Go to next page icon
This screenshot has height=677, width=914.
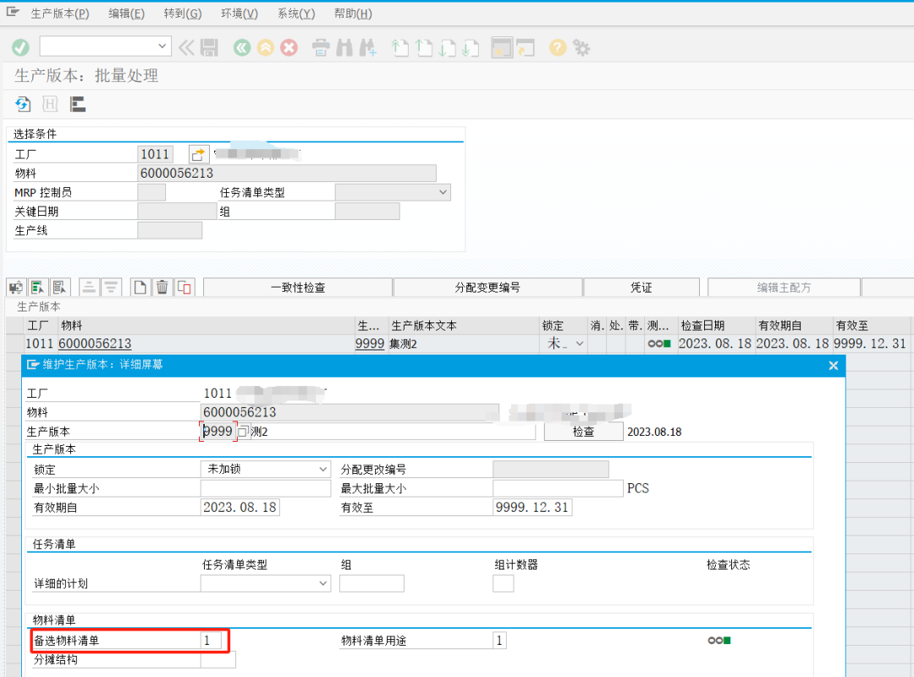tap(447, 47)
